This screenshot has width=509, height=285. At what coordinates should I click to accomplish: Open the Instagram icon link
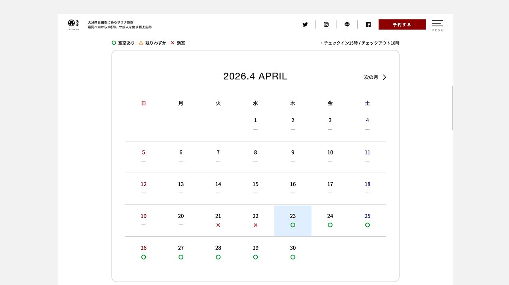[x=326, y=24]
